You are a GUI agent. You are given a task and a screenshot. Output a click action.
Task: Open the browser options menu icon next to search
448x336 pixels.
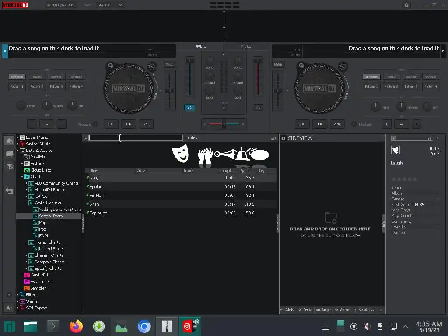273,138
